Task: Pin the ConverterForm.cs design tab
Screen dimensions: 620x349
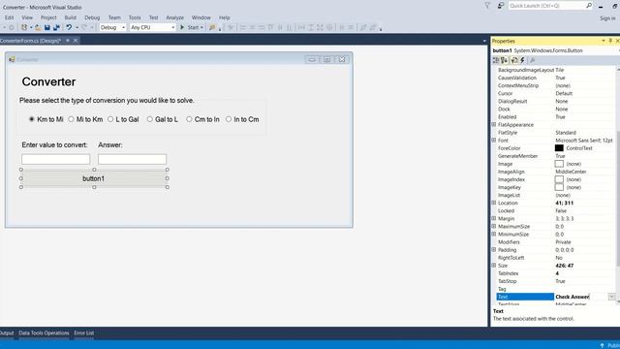Action: coord(68,41)
